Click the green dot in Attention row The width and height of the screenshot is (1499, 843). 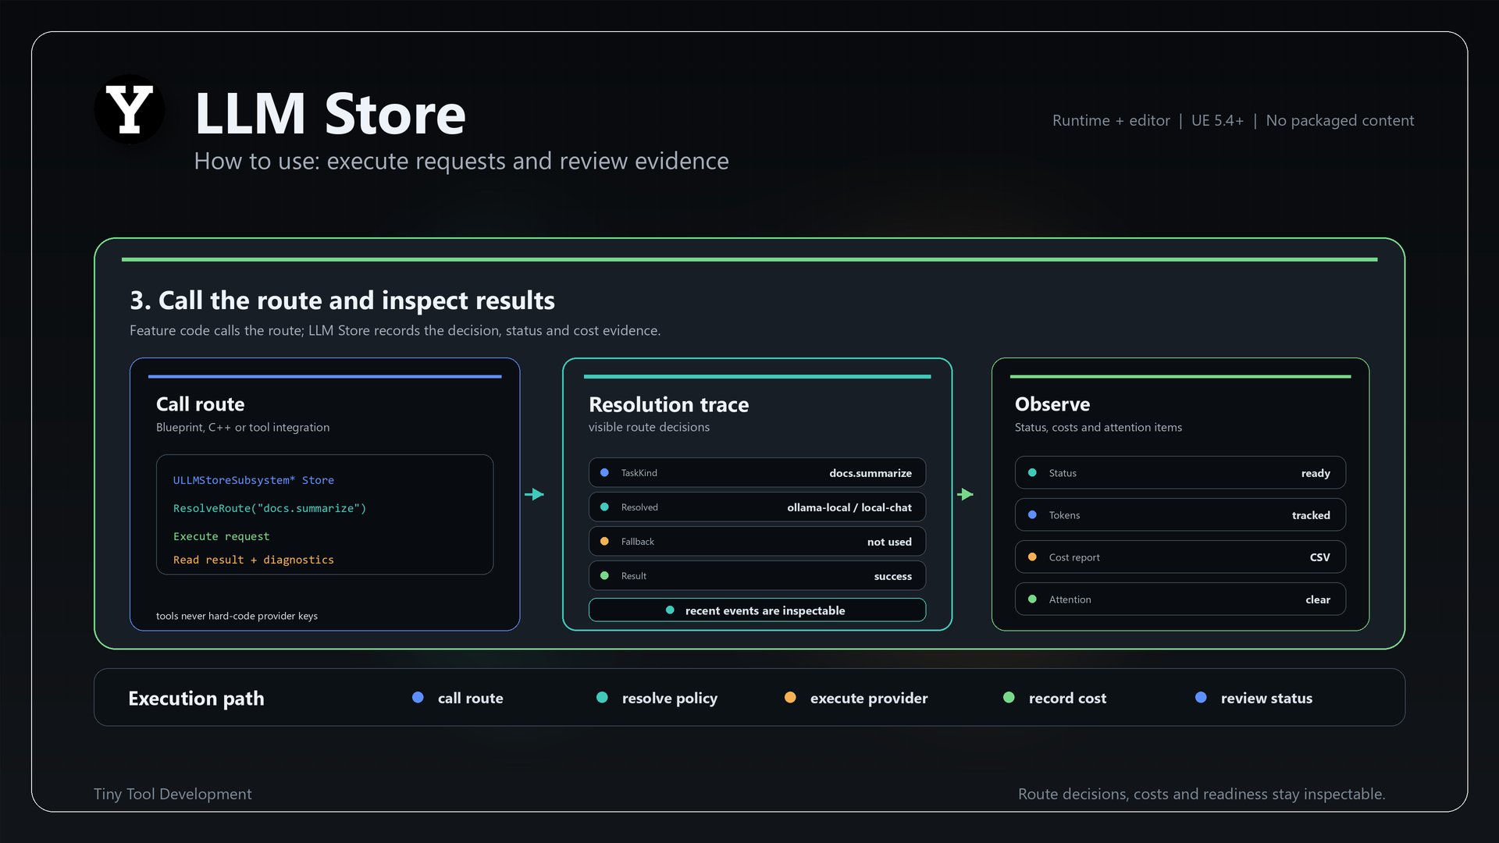[x=1032, y=599]
